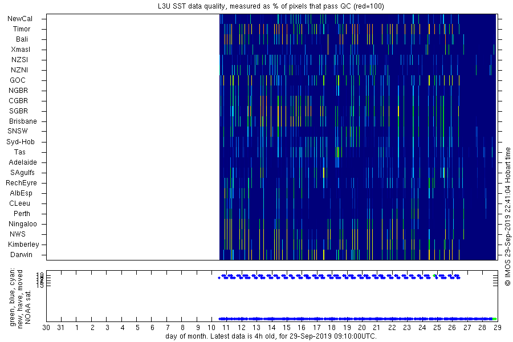This screenshot has width=513, height=342.
Task: Click day 14 on the time axis
Action: click(272, 328)
